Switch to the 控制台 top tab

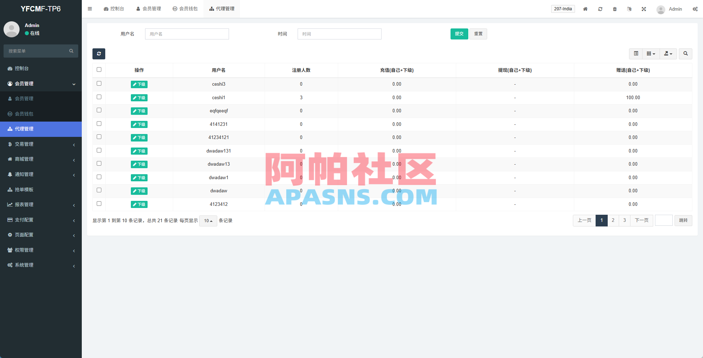click(114, 9)
